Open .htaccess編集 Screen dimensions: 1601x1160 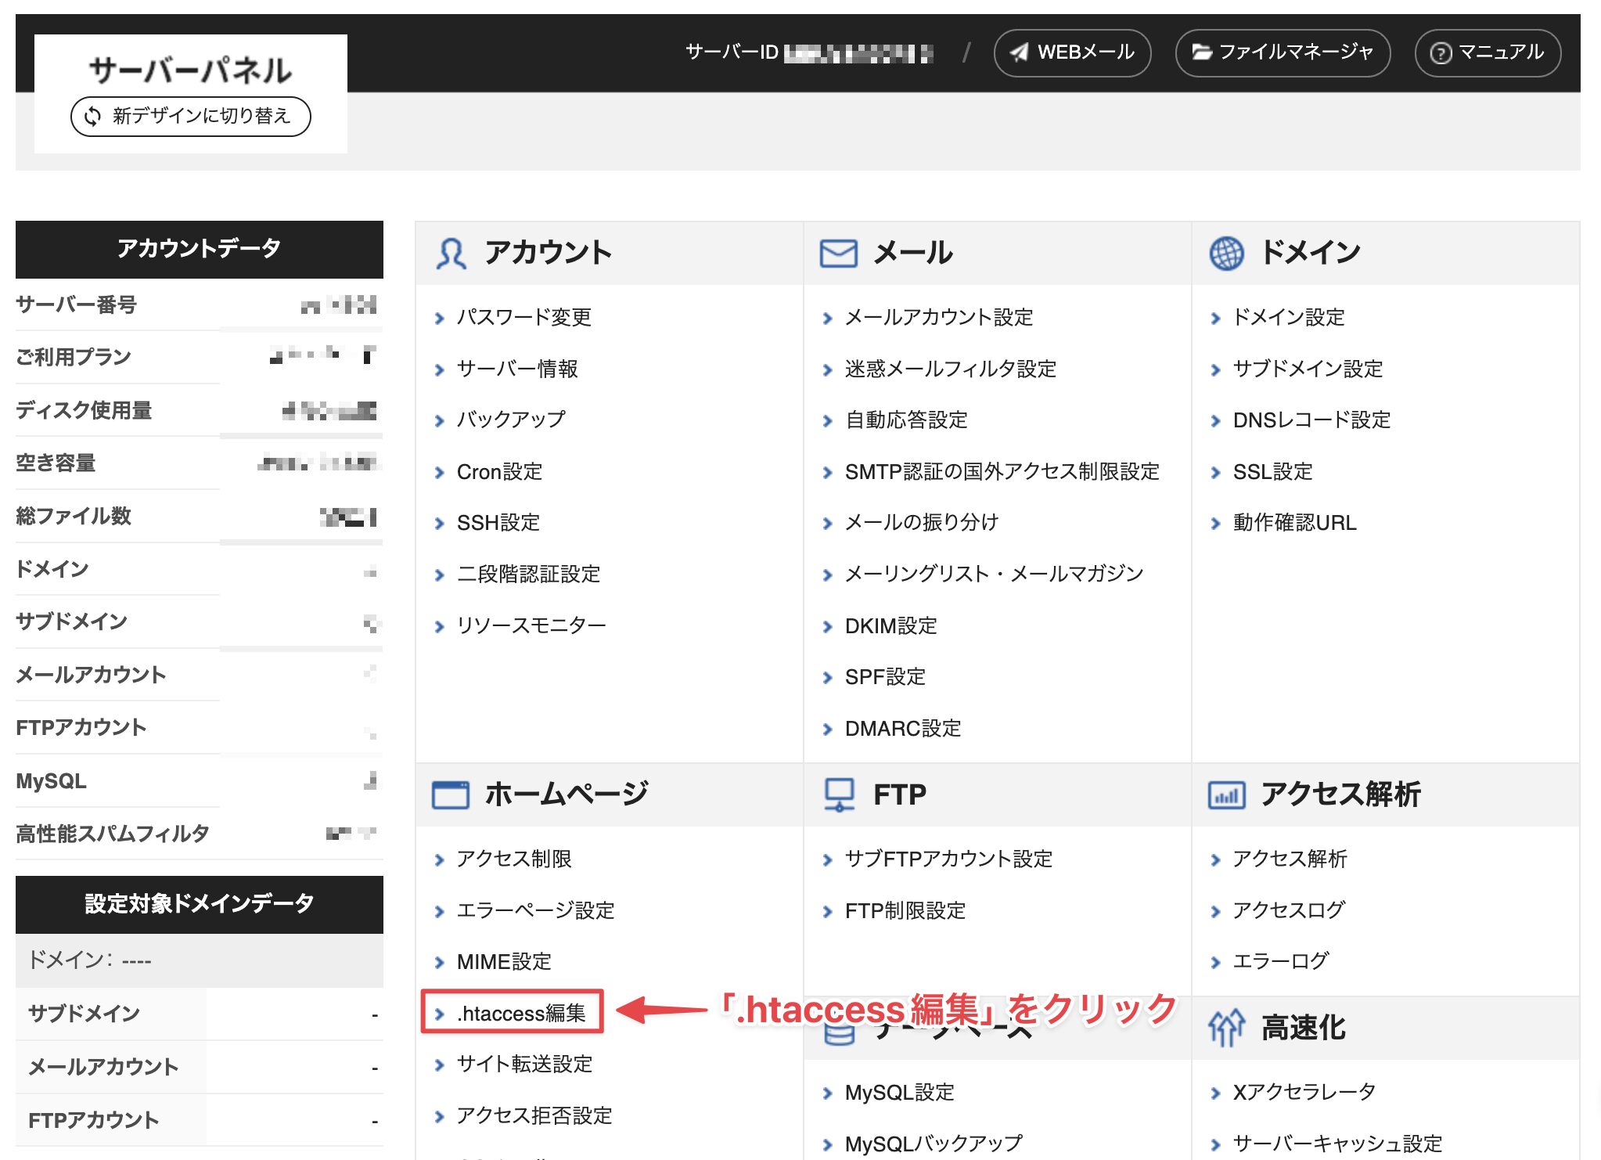coord(521,1014)
